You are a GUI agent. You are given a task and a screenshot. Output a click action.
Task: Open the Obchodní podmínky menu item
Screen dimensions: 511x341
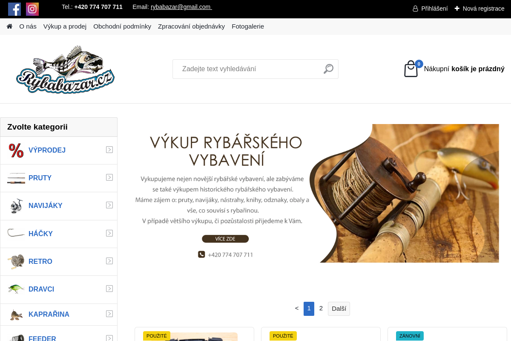point(122,26)
